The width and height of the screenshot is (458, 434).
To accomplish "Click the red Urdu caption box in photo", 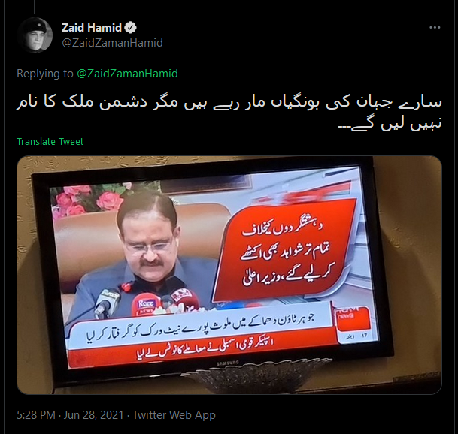I will 287,252.
